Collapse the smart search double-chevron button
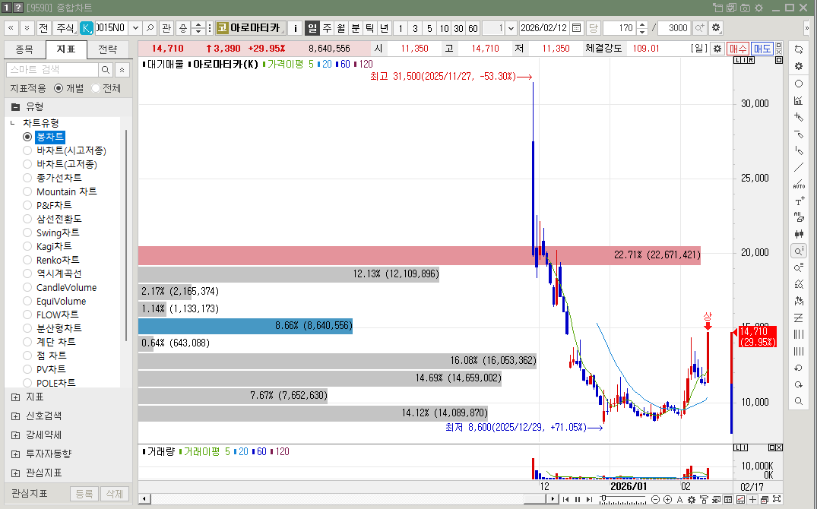 (122, 70)
